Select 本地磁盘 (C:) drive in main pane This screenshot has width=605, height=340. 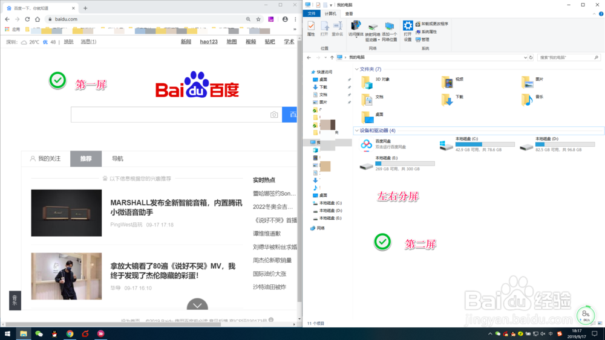(x=477, y=144)
